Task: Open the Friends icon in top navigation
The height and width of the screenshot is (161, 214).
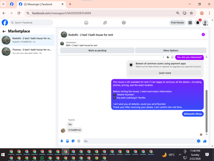Action: [x=105, y=23]
